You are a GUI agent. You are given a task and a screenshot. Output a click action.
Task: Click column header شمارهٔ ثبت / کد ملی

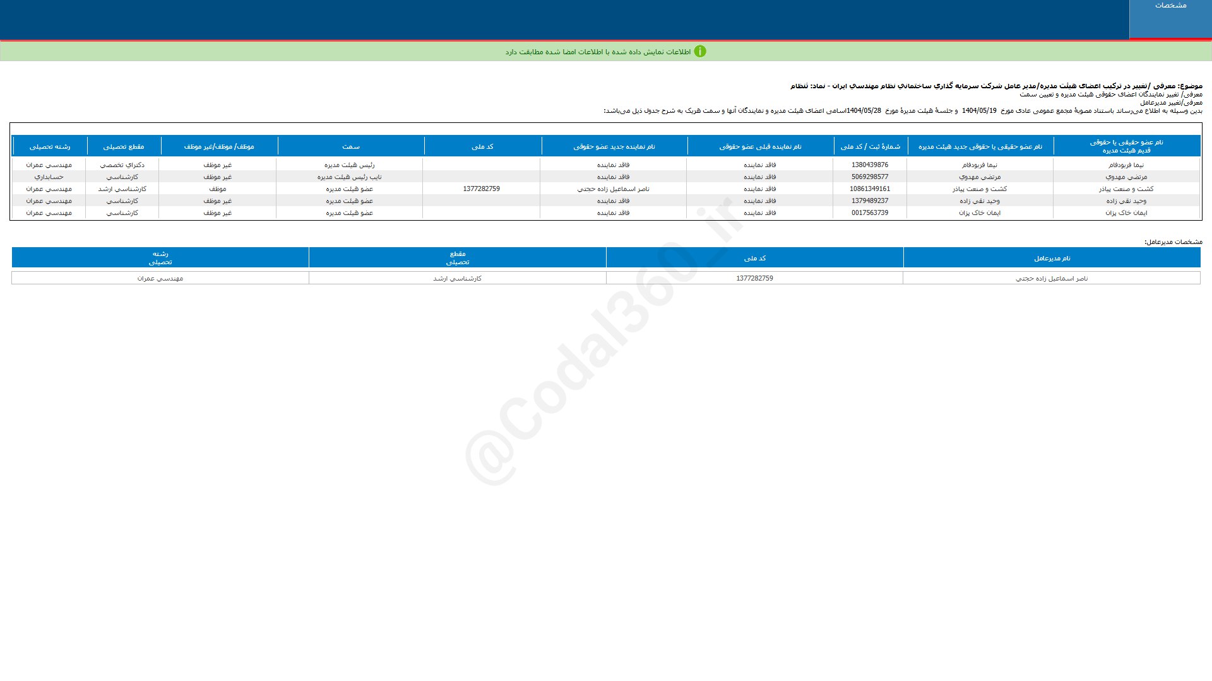[x=870, y=146]
